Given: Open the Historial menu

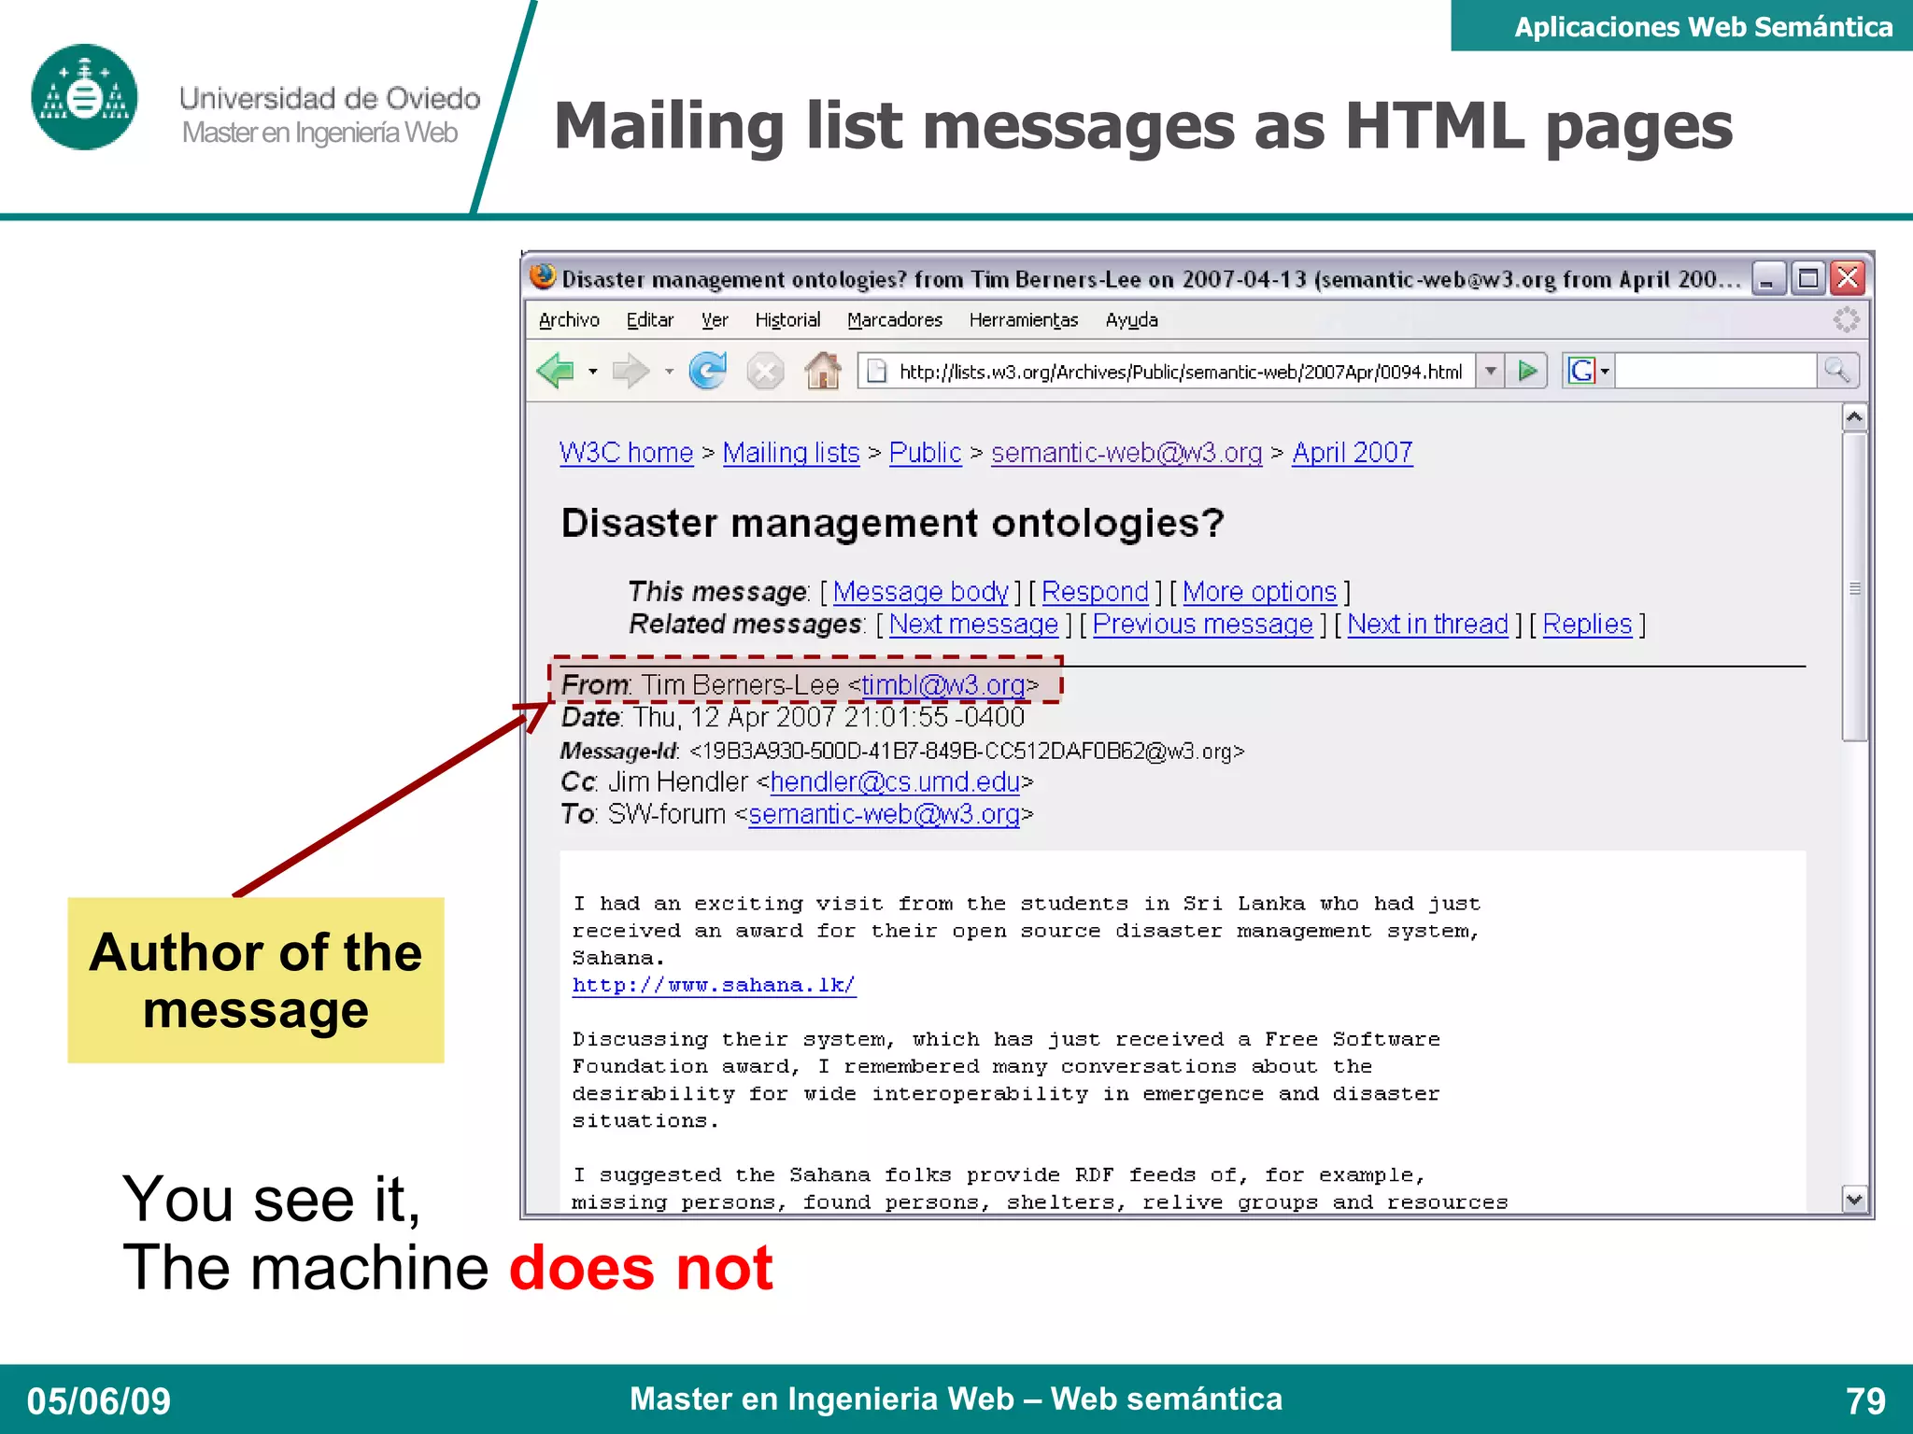Looking at the screenshot, I should tap(787, 320).
